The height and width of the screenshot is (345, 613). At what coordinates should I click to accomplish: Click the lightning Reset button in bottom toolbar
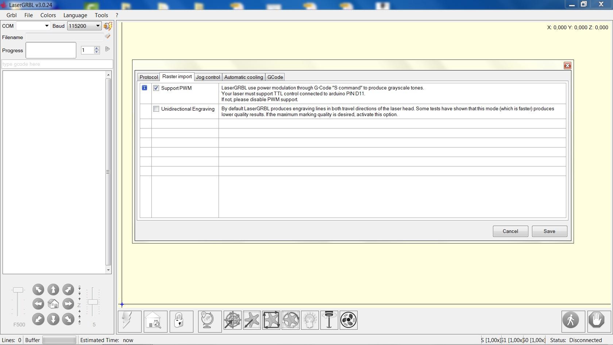130,321
